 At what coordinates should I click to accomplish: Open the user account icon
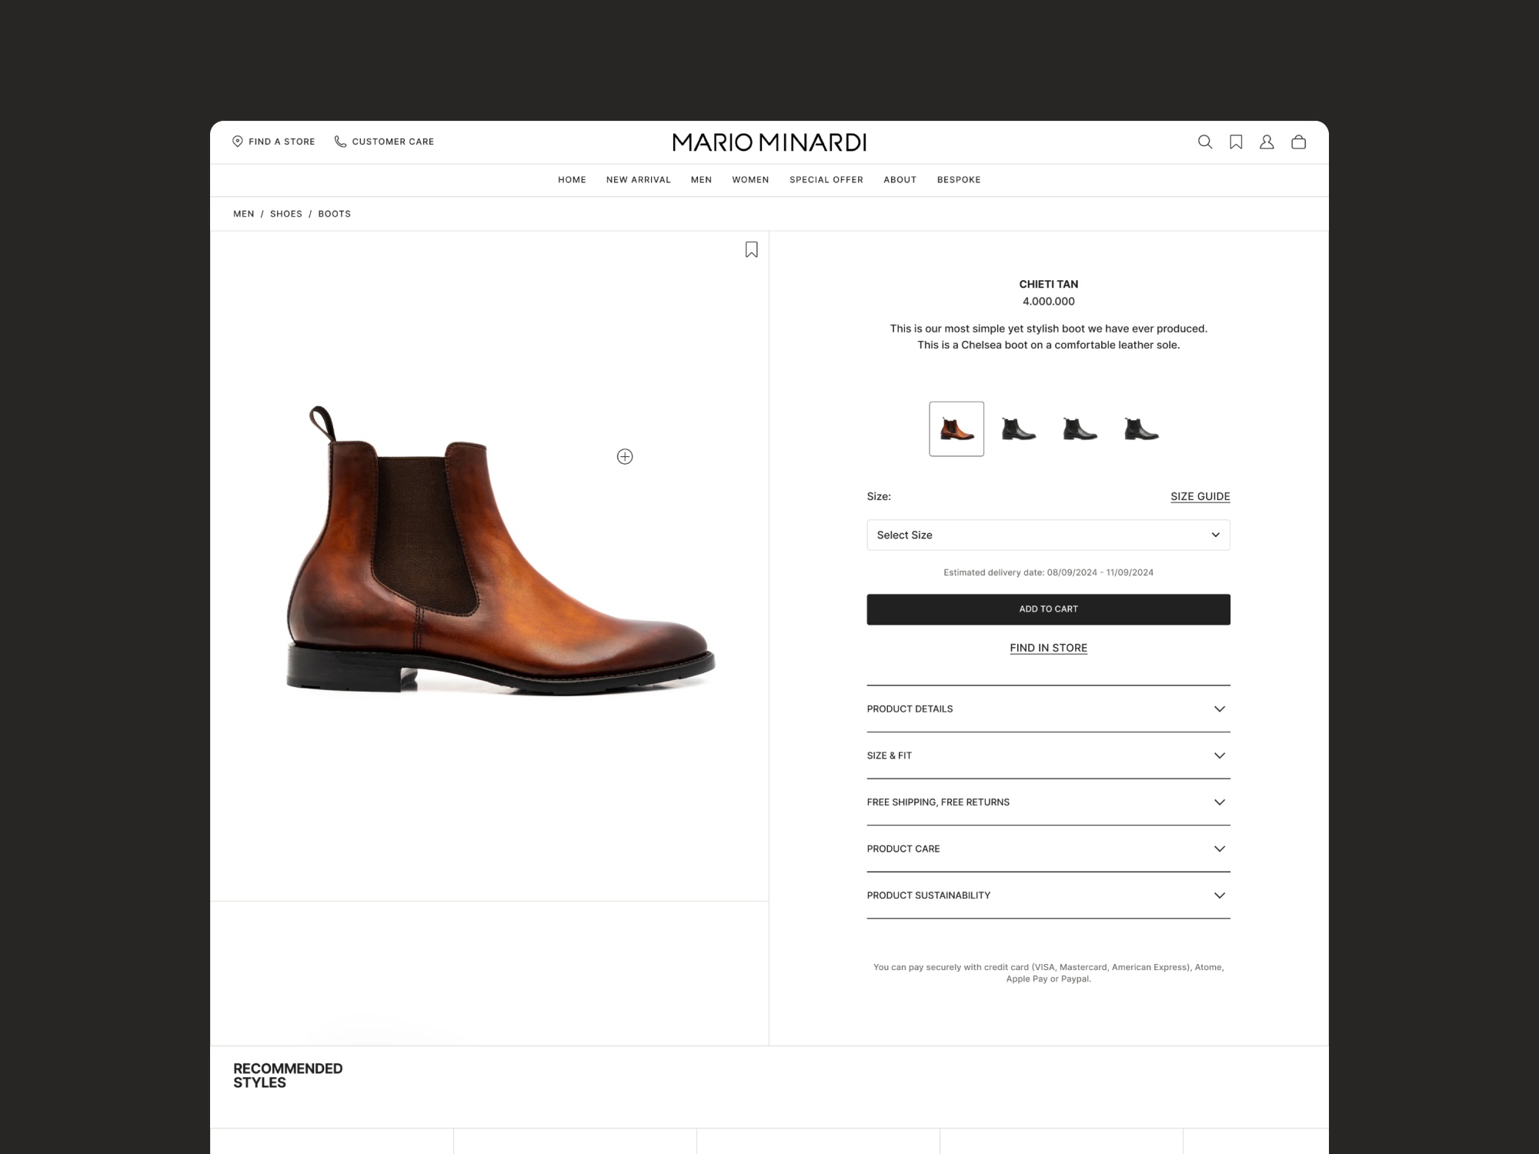tap(1267, 142)
